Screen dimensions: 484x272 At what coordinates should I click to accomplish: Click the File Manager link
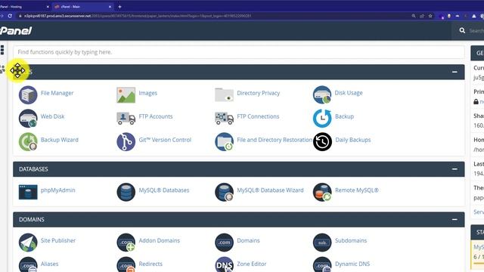pyautogui.click(x=57, y=93)
